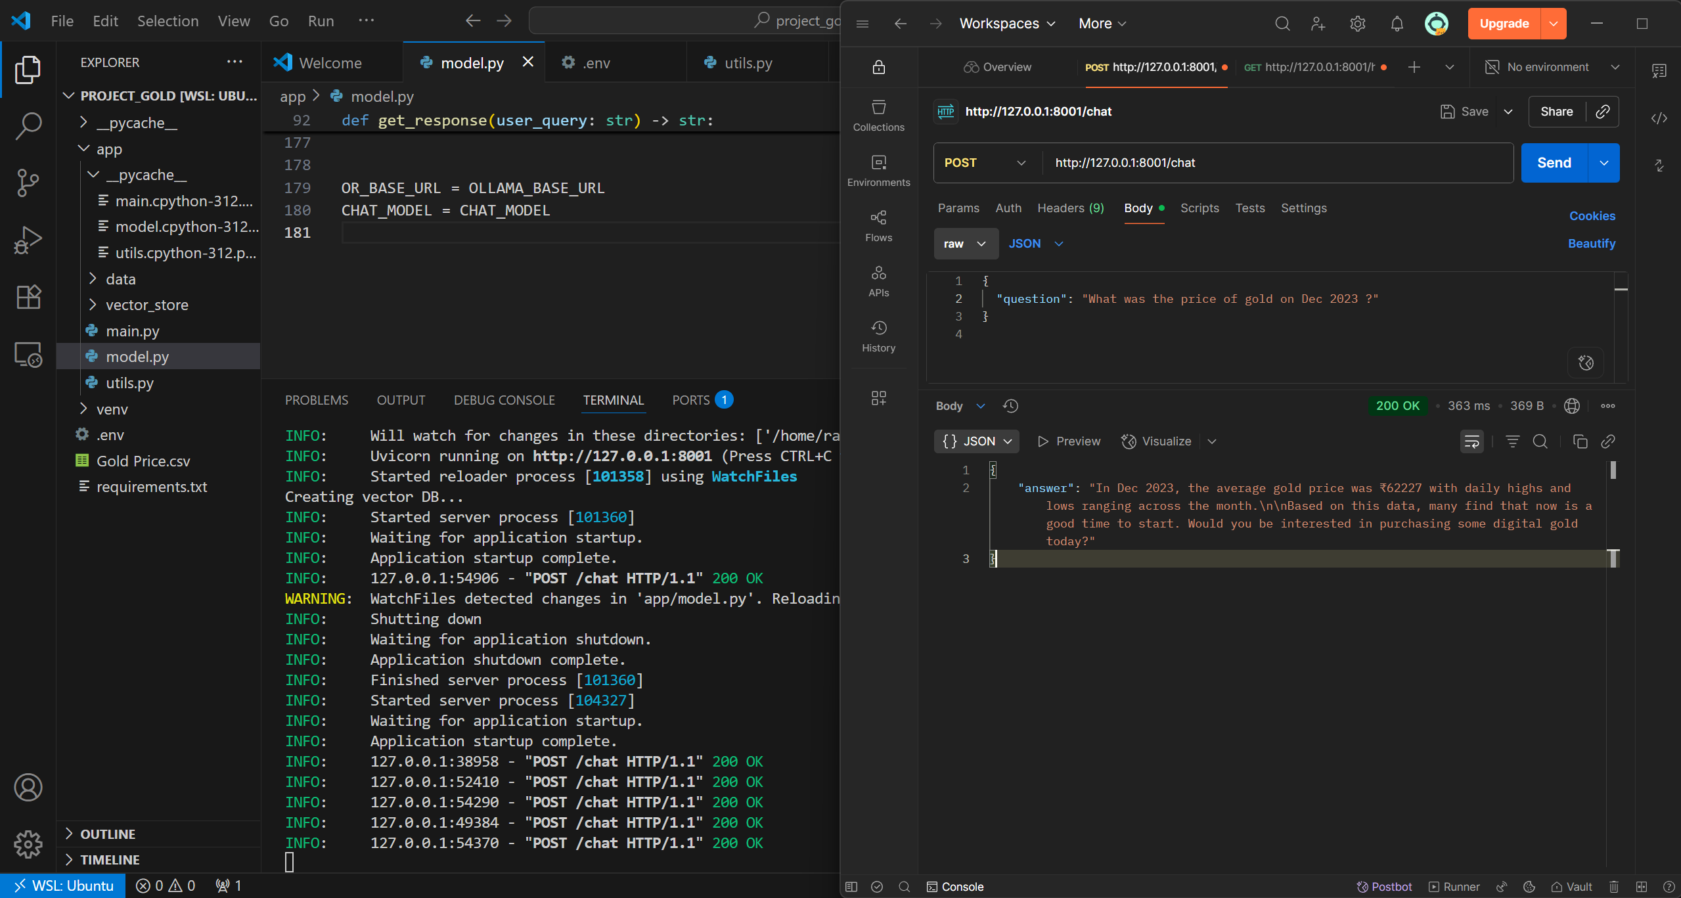Open response history clock icon
This screenshot has width=1681, height=898.
1010,406
